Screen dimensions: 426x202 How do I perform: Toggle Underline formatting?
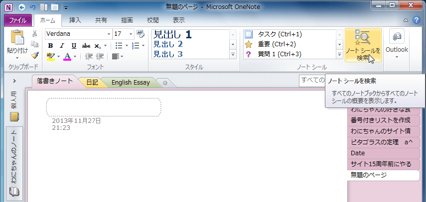[x=74, y=46]
